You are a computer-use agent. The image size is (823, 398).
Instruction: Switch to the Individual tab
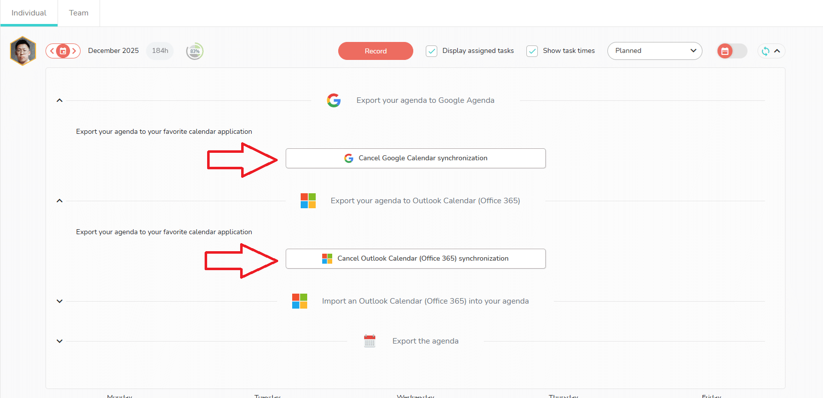pos(29,13)
